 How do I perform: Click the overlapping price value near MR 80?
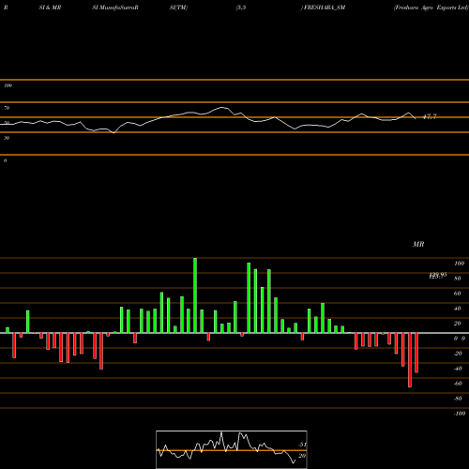coord(437,275)
